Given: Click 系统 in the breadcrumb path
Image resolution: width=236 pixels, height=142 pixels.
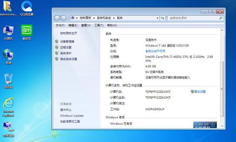Looking at the screenshot, I should pyautogui.click(x=119, y=18).
